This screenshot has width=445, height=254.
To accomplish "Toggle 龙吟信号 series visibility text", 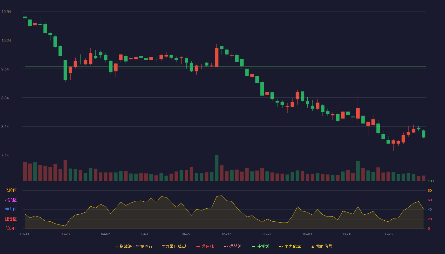I will pos(324,246).
